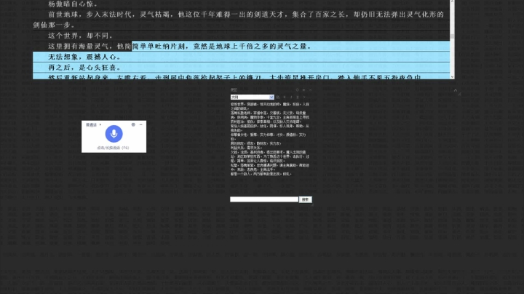The height and width of the screenshot is (294, 524).
Task: Pin the notes panel with the diamond icon
Action: 297,90
